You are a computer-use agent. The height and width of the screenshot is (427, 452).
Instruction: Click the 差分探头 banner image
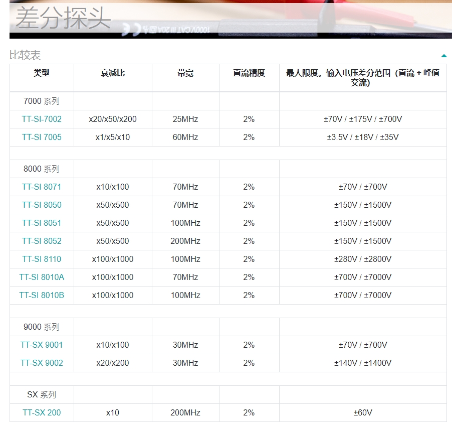tap(231, 19)
